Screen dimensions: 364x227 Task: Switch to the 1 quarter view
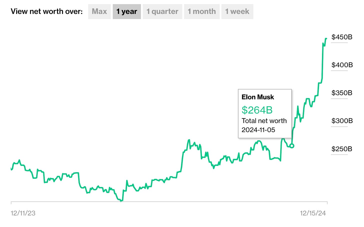[162, 12]
